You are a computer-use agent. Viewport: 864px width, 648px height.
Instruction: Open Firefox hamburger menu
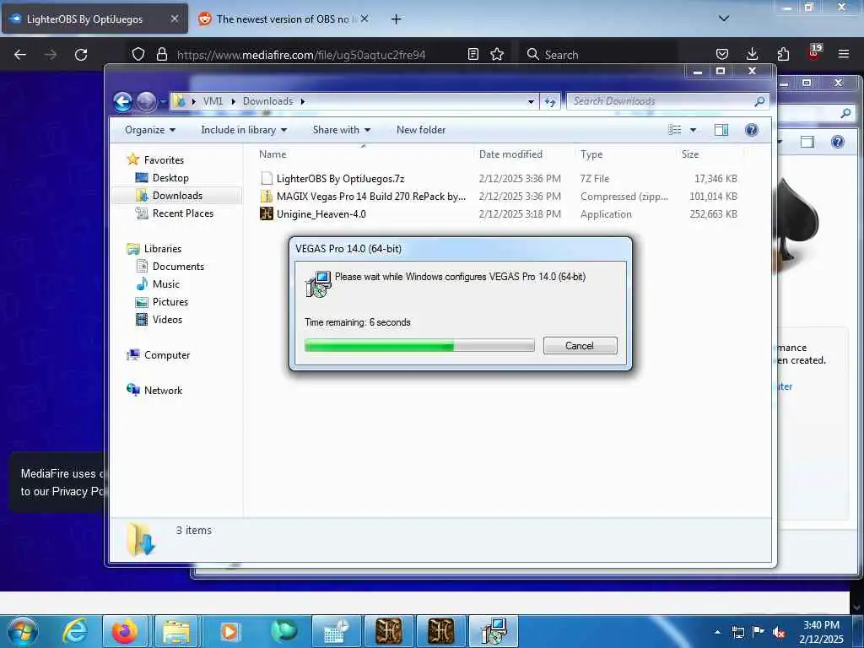click(844, 54)
